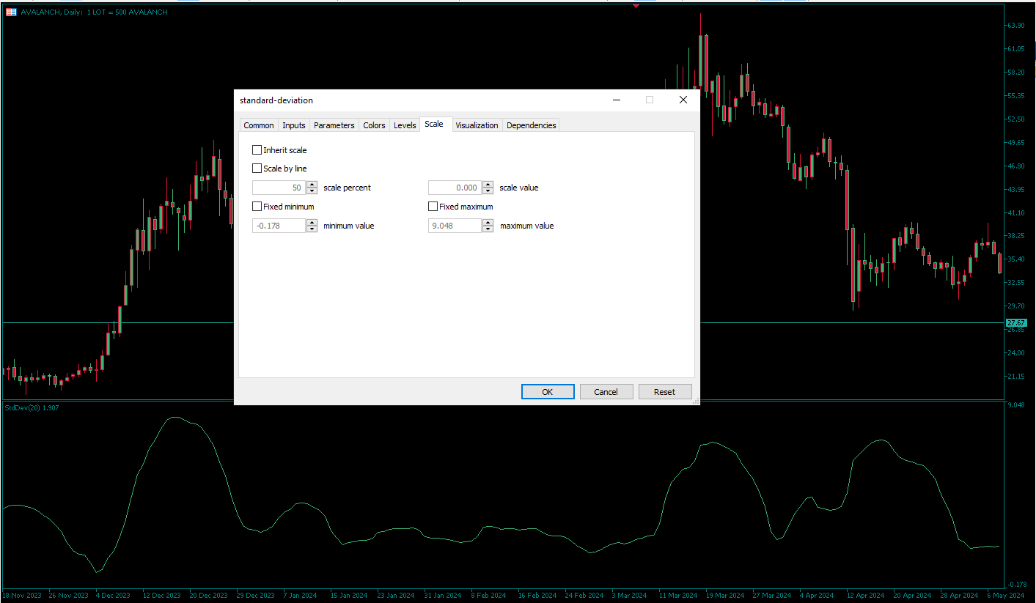The width and height of the screenshot is (1036, 603).
Task: Close the standard-deviation dialog
Action: (x=683, y=100)
